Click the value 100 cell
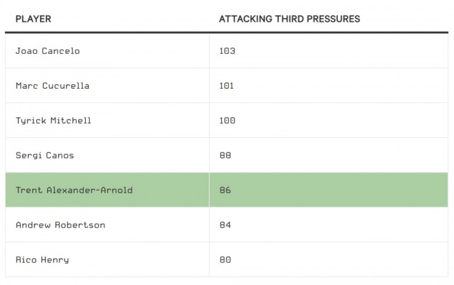454x285 pixels. pyautogui.click(x=329, y=120)
